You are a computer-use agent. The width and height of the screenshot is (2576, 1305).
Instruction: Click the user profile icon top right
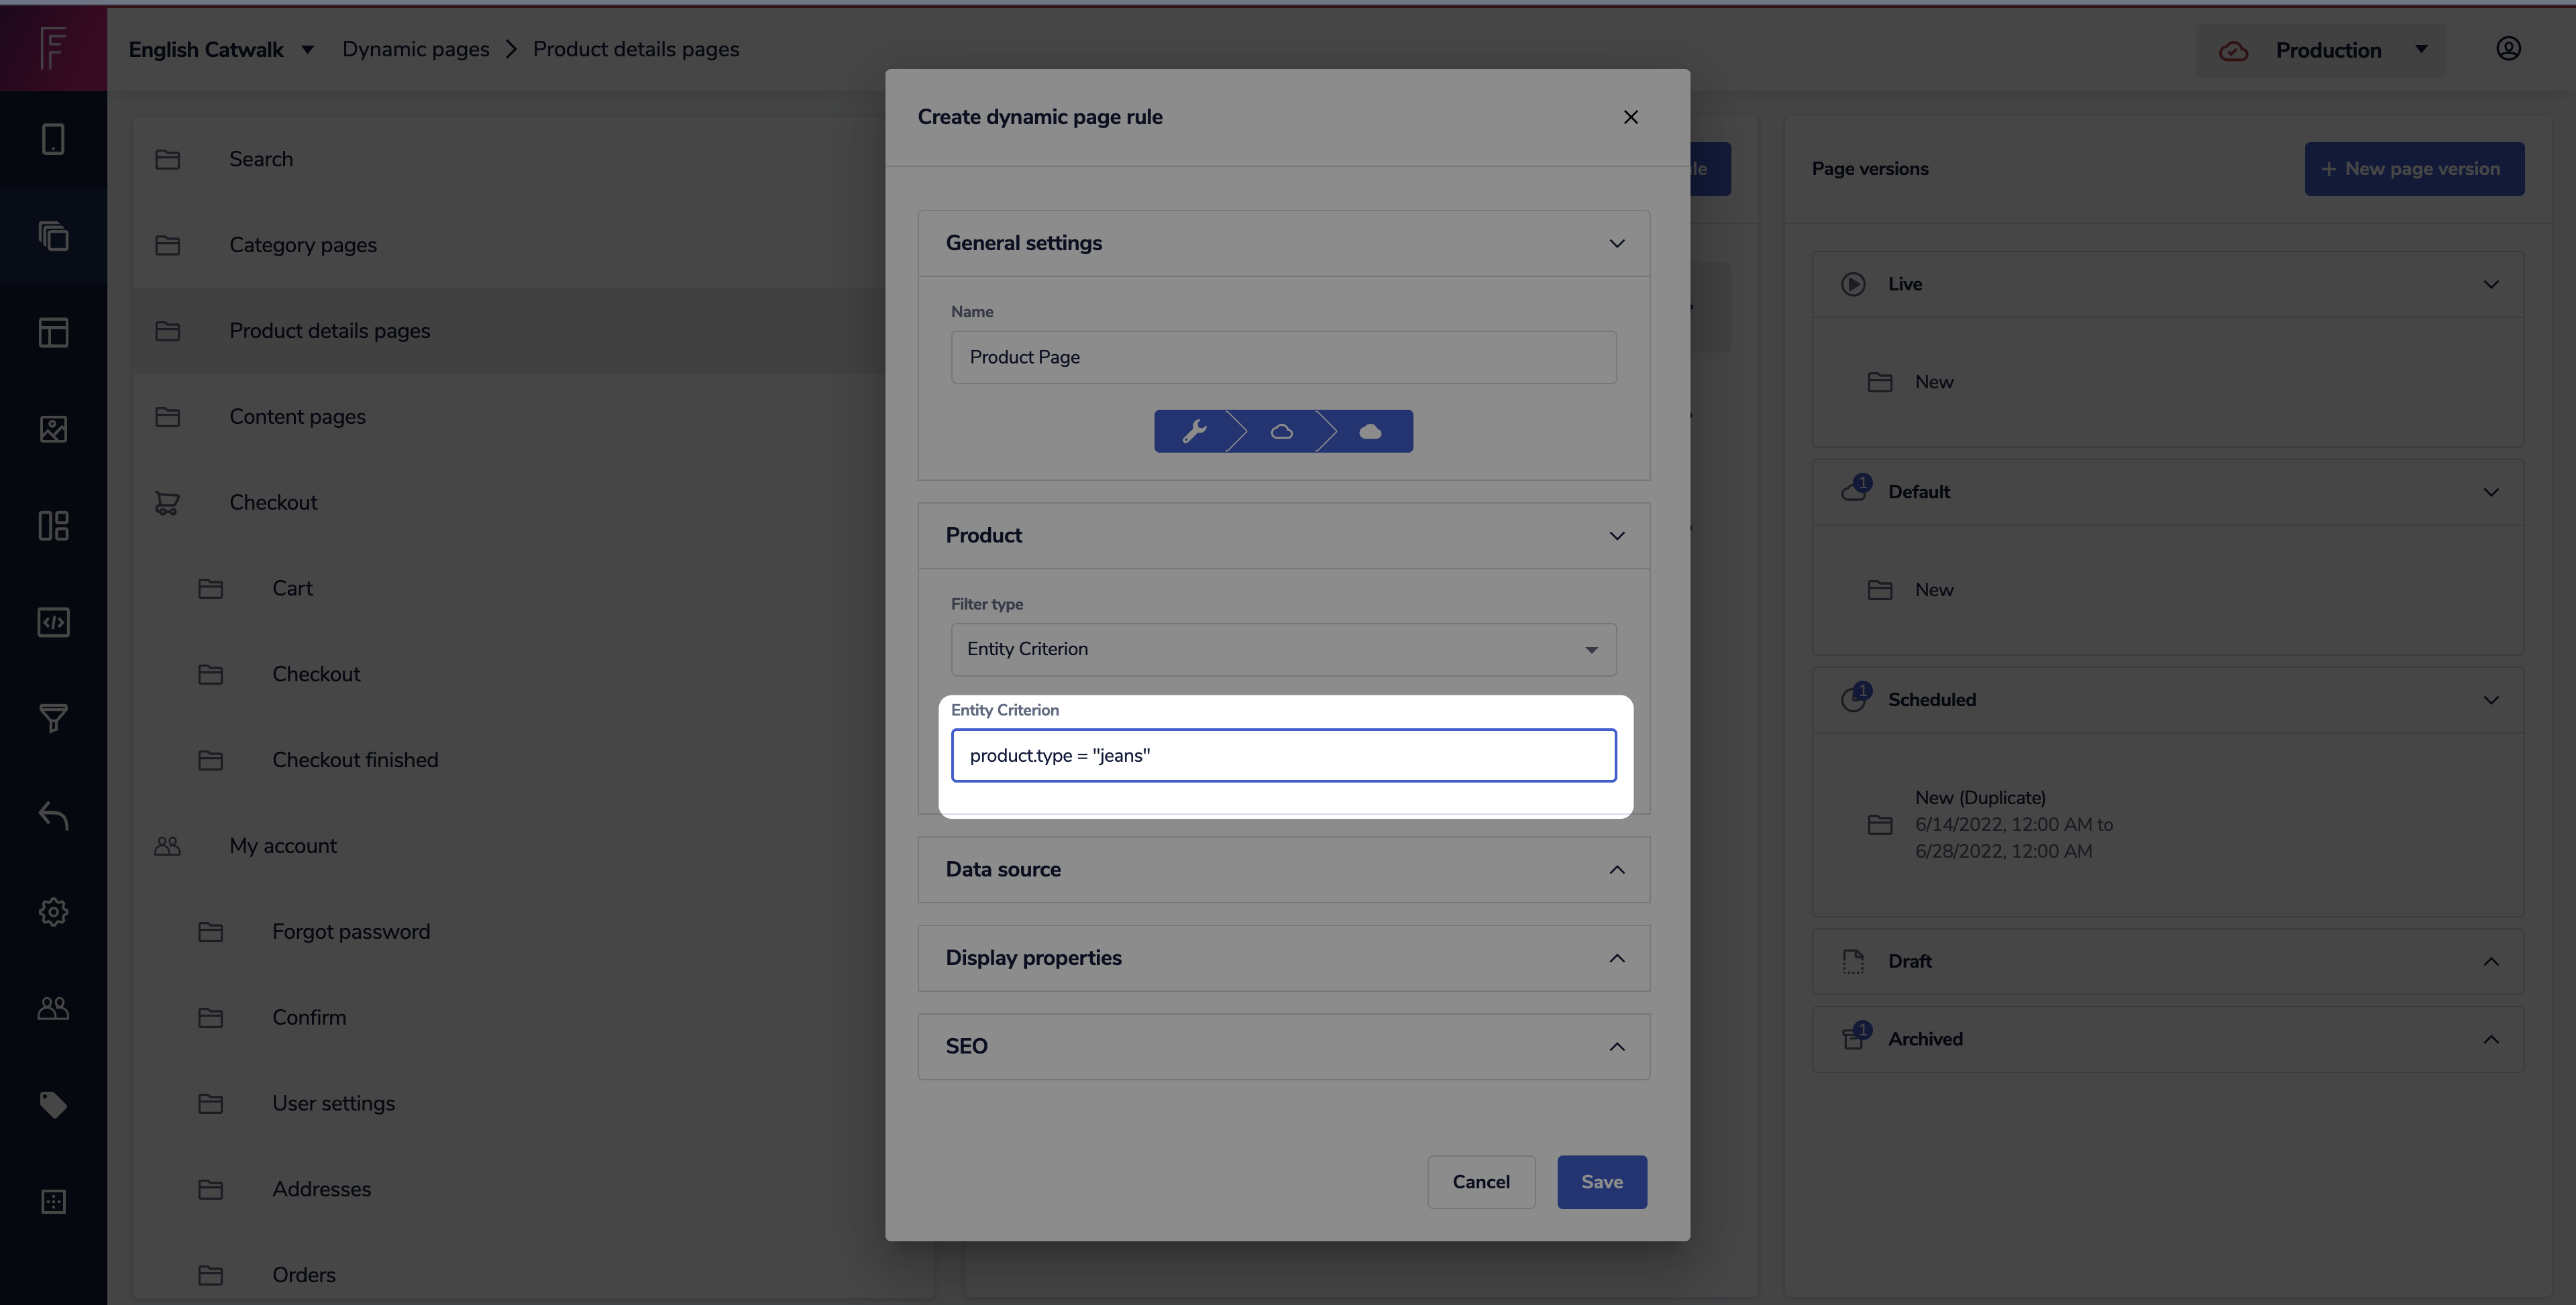2508,49
